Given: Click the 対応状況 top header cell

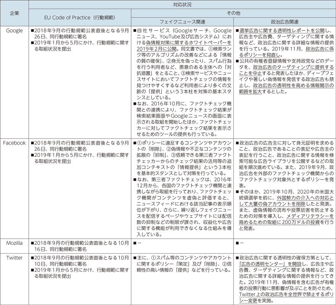Looking at the screenshot, I should pyautogui.click(x=182, y=5).
